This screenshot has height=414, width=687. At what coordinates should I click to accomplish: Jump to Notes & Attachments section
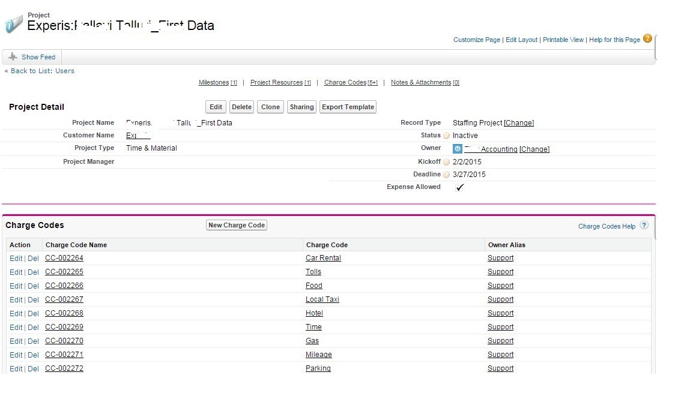point(420,83)
